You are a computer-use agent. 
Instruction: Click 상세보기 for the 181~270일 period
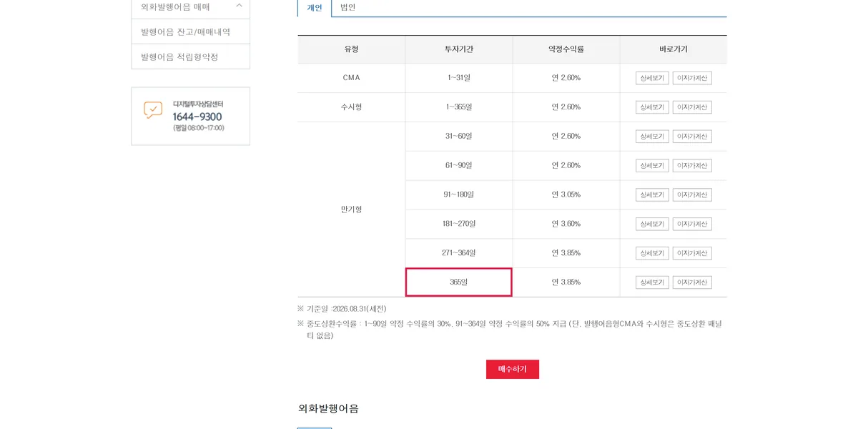tap(652, 224)
